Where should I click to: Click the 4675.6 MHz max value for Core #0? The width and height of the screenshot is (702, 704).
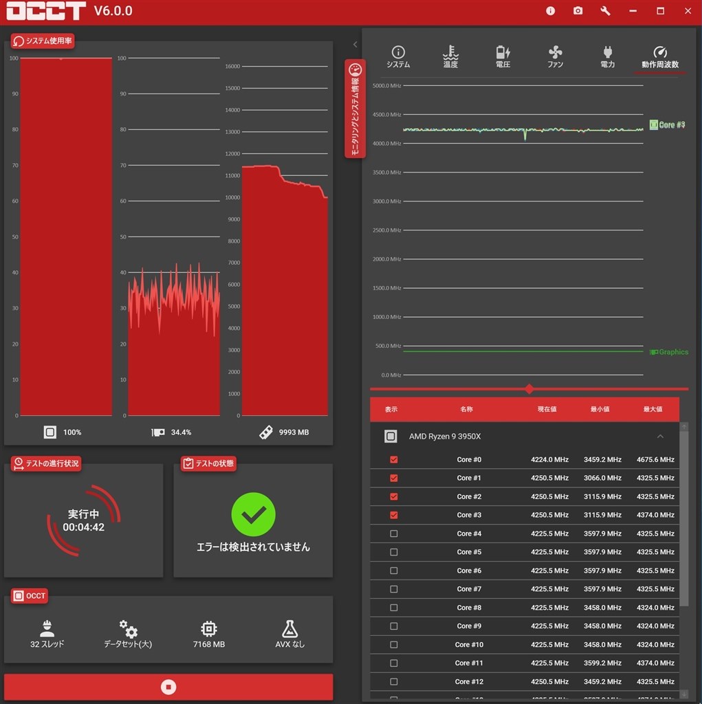tap(655, 459)
